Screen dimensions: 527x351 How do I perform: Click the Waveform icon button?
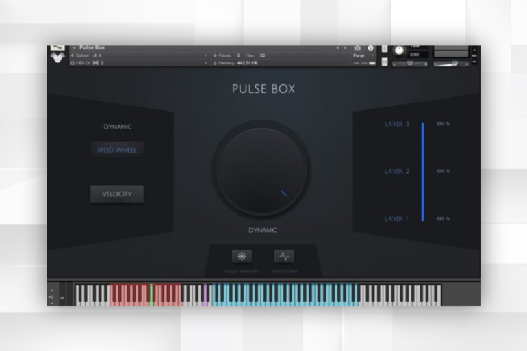pyautogui.click(x=284, y=257)
